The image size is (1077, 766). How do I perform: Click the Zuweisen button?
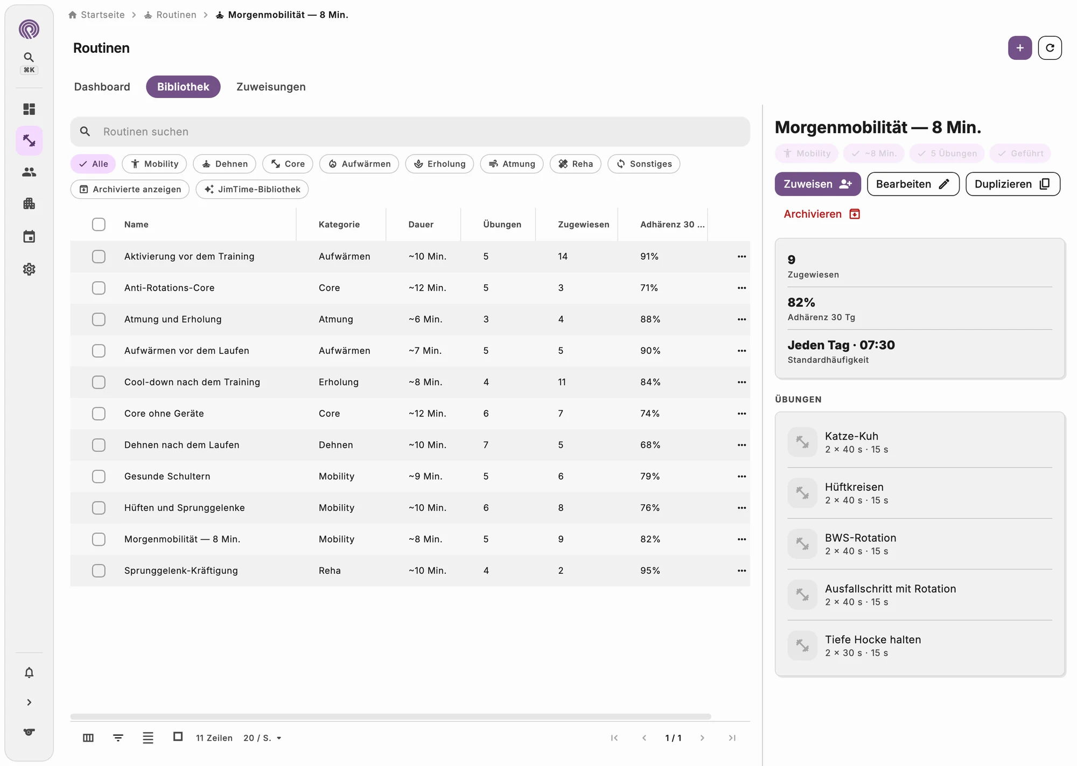click(817, 184)
